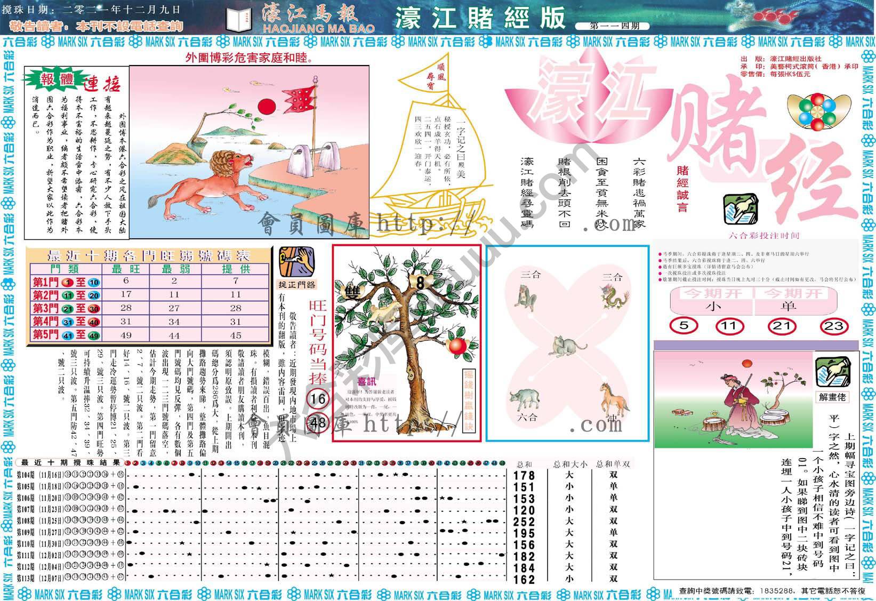Click the number 8 tag on the tree
Image resolution: width=876 pixels, height=601 pixels.
(x=420, y=283)
